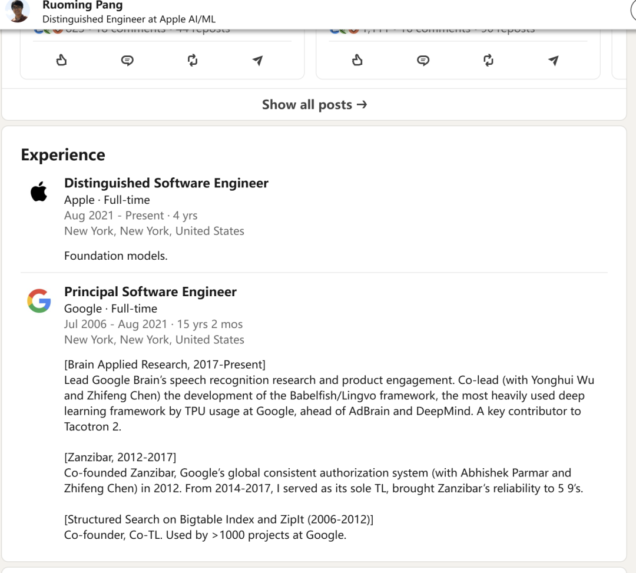Click Show all posts link
636x573 pixels.
click(x=314, y=105)
